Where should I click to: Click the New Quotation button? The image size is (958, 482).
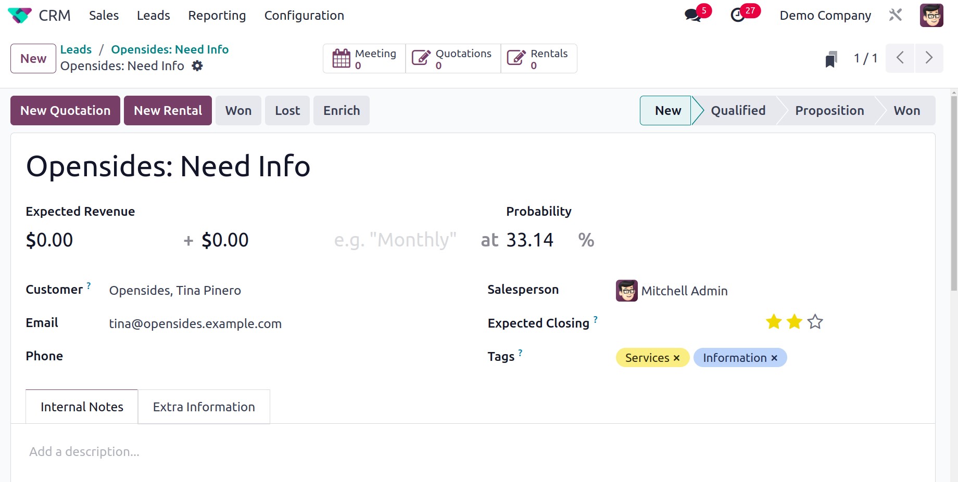pos(65,110)
